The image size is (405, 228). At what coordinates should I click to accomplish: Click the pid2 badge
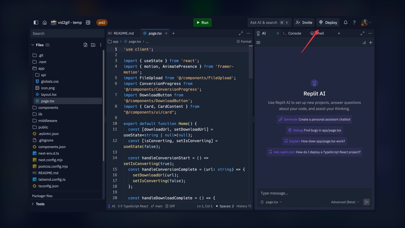coord(102,23)
